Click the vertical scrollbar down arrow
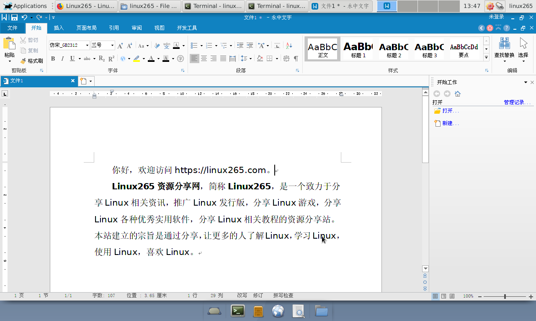The image size is (536, 321). tap(425, 269)
